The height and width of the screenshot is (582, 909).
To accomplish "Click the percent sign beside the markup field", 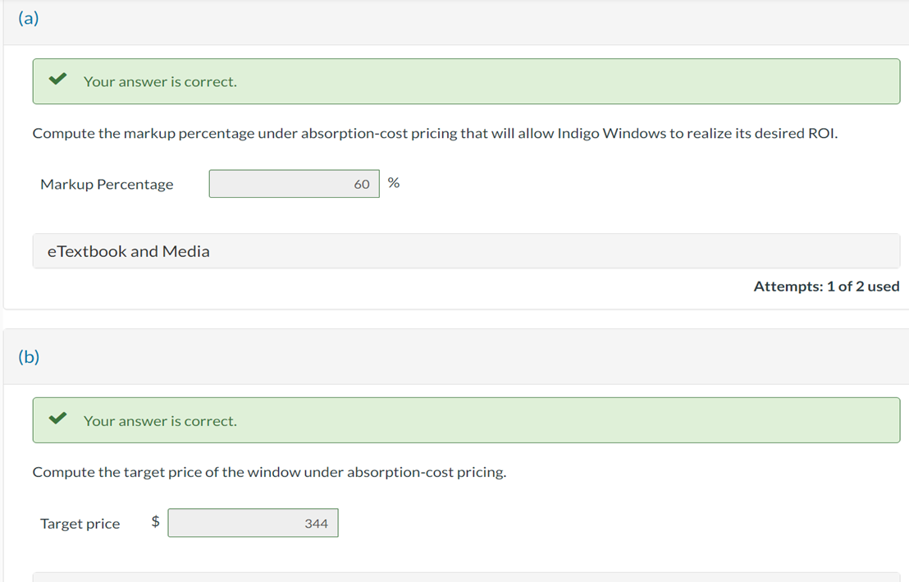I will click(394, 182).
